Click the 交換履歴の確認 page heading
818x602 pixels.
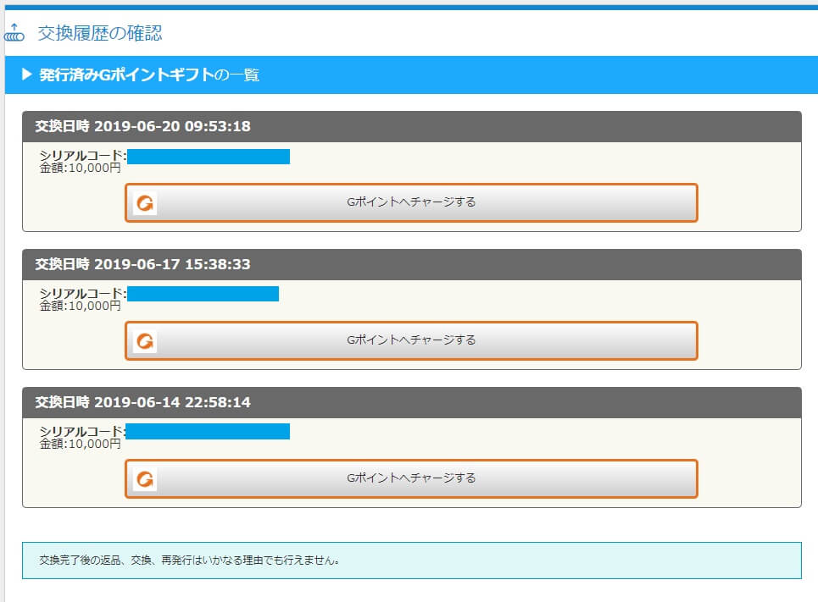click(x=100, y=34)
